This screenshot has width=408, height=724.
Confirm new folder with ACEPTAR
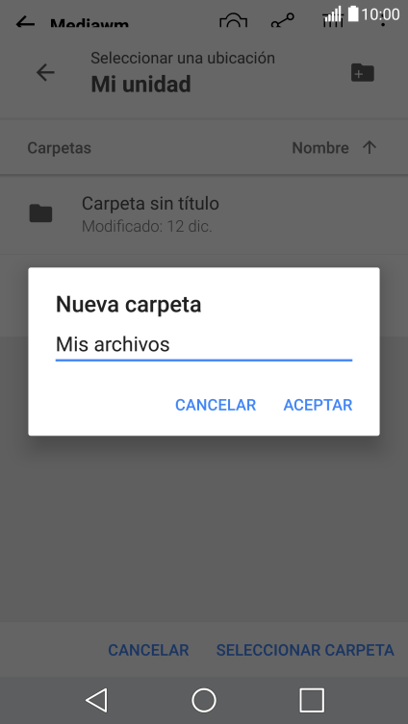pyautogui.click(x=318, y=405)
